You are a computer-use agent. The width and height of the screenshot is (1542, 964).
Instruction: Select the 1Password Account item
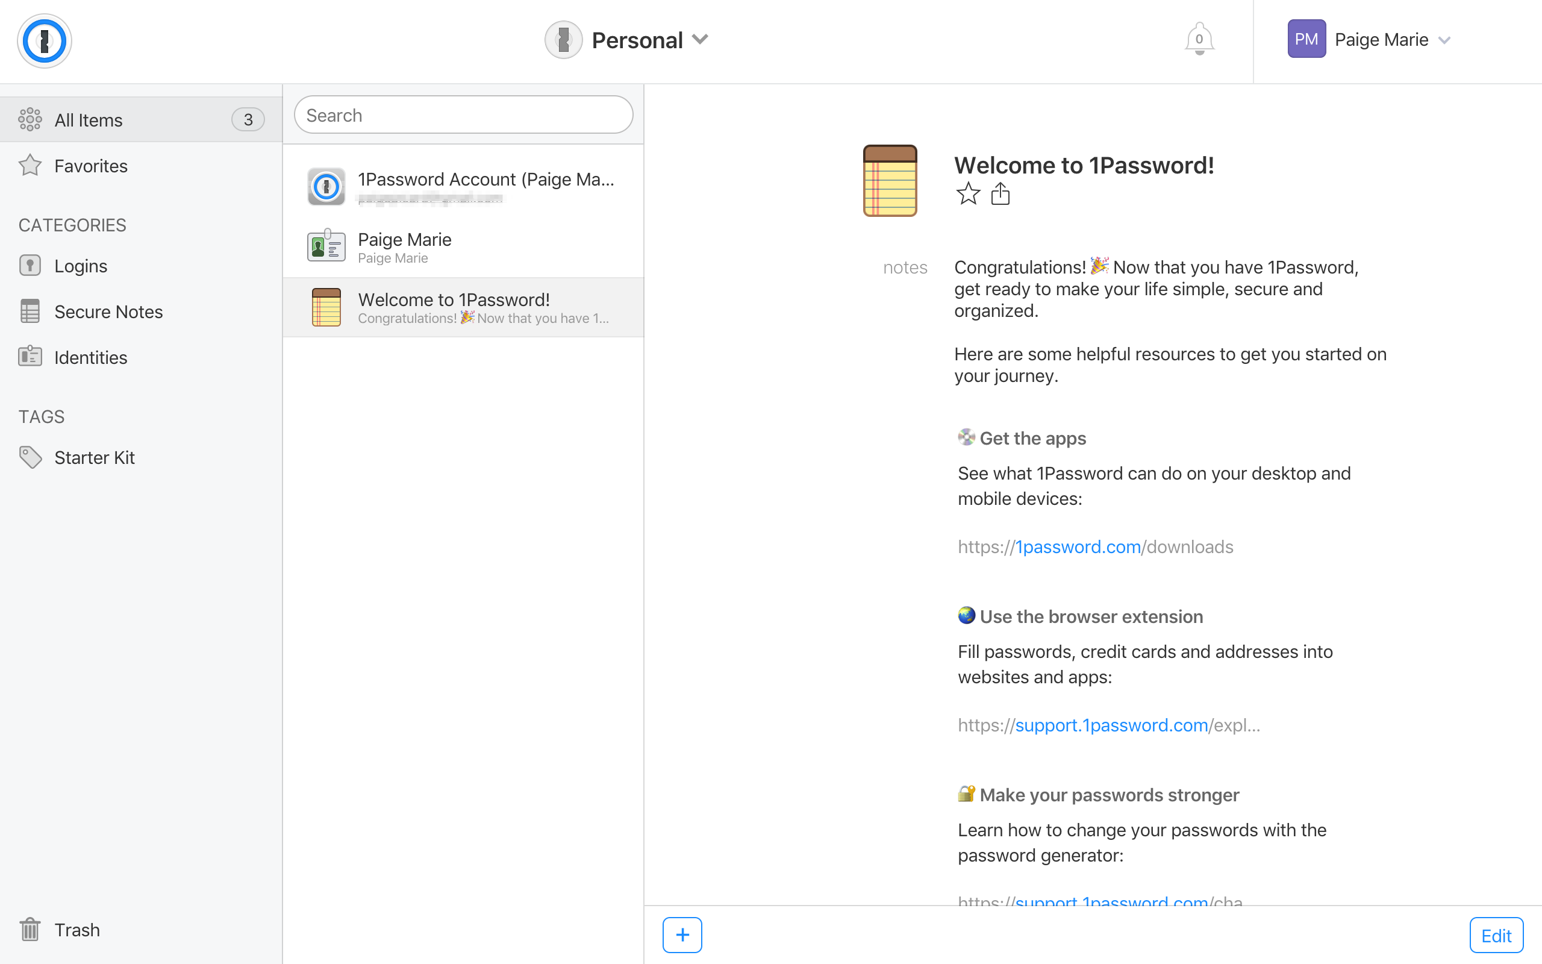pyautogui.click(x=463, y=186)
